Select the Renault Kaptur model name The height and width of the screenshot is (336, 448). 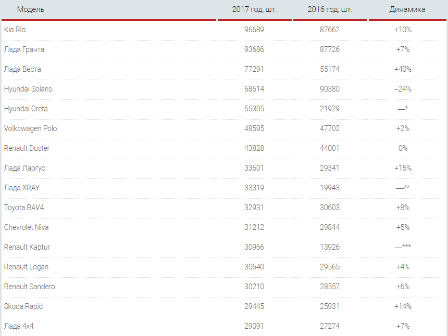27,247
